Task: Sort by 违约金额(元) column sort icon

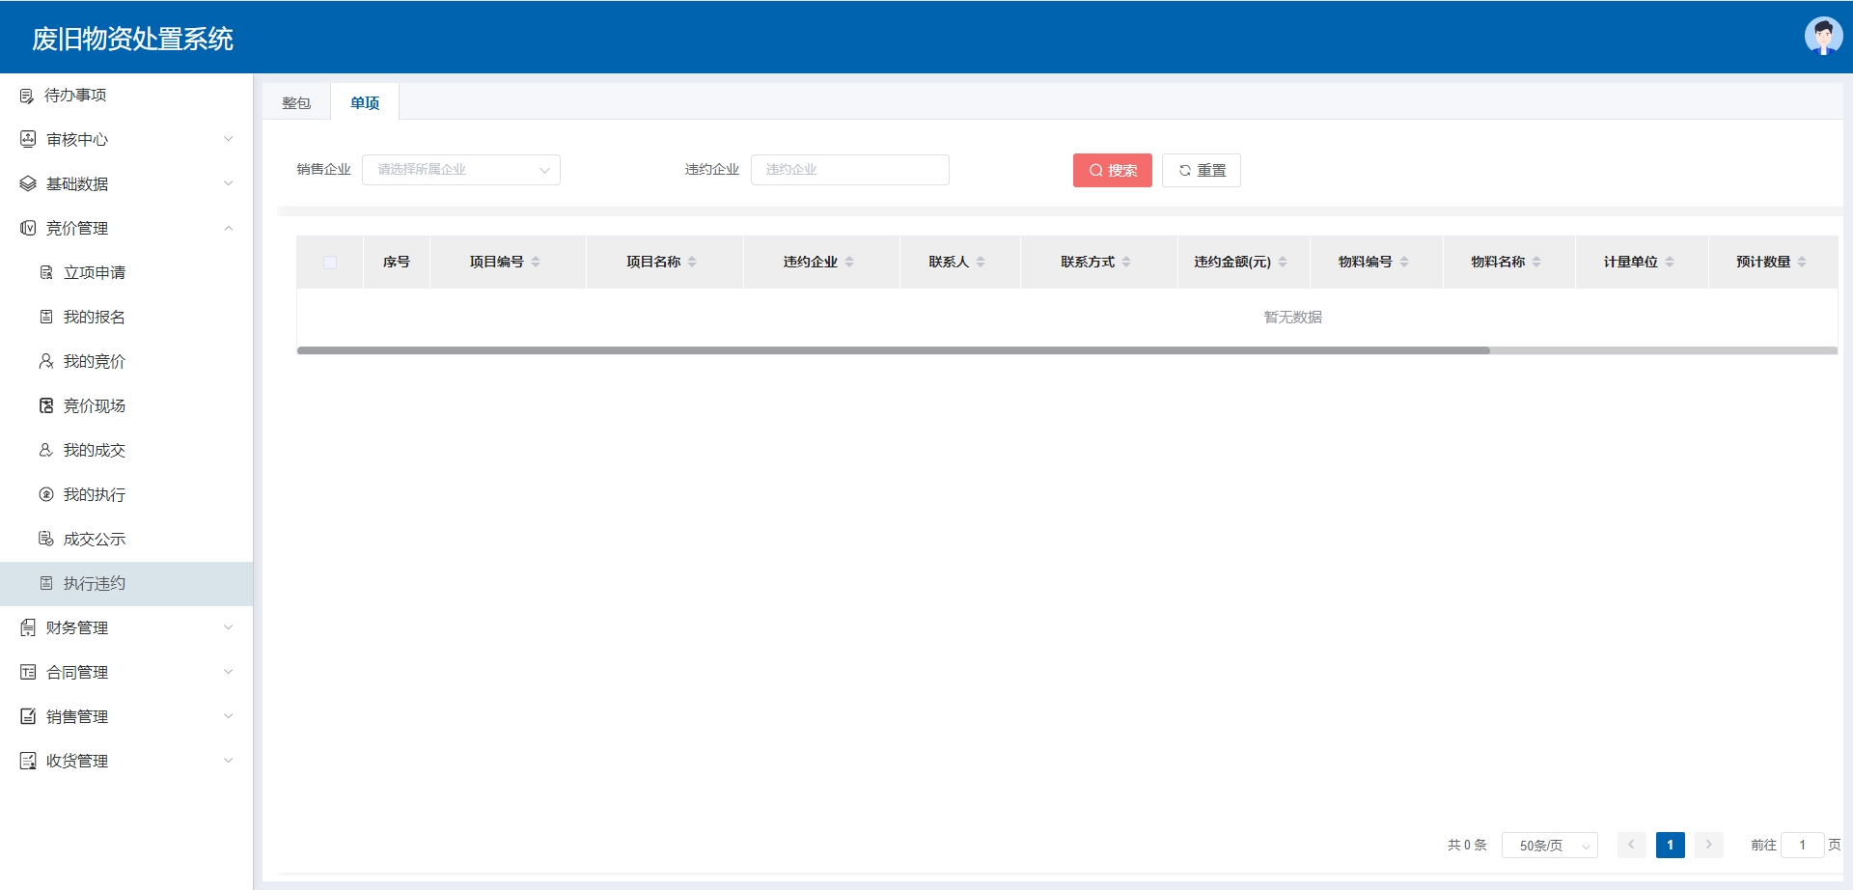Action: (1283, 262)
